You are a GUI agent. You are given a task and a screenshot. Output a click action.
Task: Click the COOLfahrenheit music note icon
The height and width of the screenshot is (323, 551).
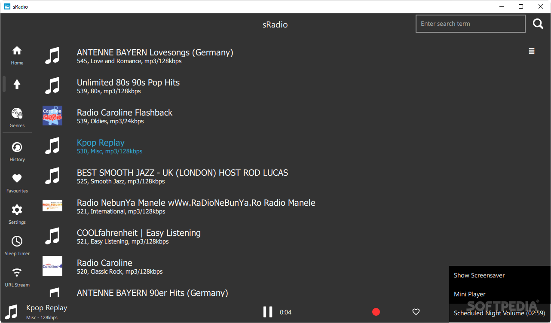point(52,236)
